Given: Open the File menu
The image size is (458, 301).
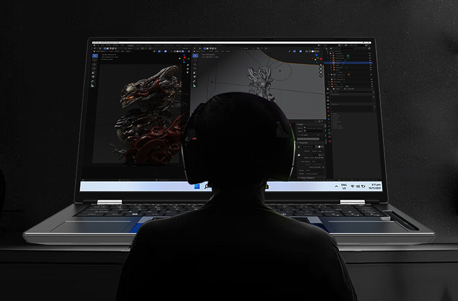Looking at the screenshot, I should click(x=98, y=45).
